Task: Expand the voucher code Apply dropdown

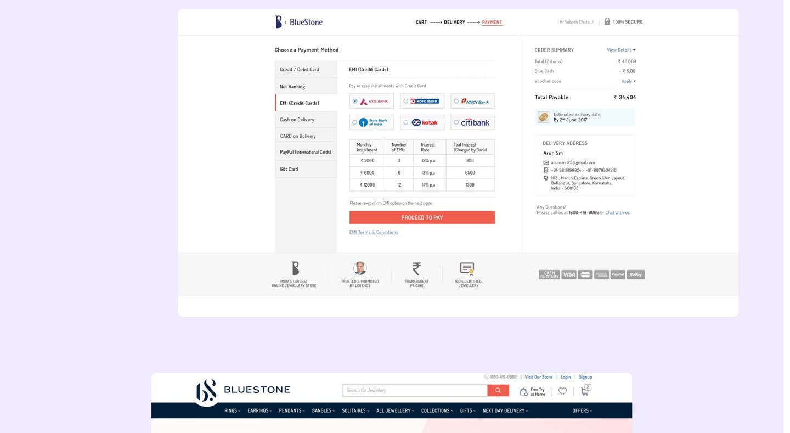Action: [x=629, y=81]
